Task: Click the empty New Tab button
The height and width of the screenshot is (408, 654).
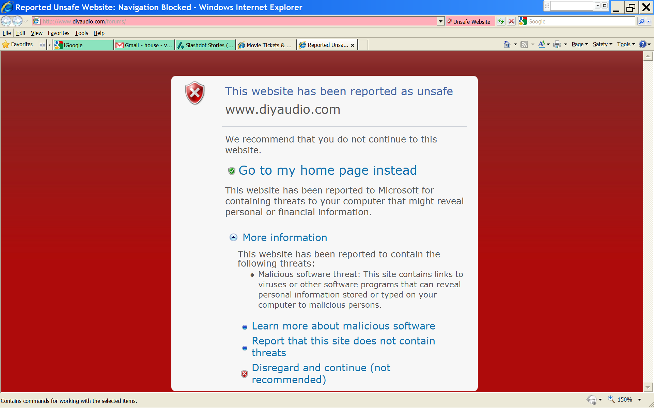Action: pos(363,45)
